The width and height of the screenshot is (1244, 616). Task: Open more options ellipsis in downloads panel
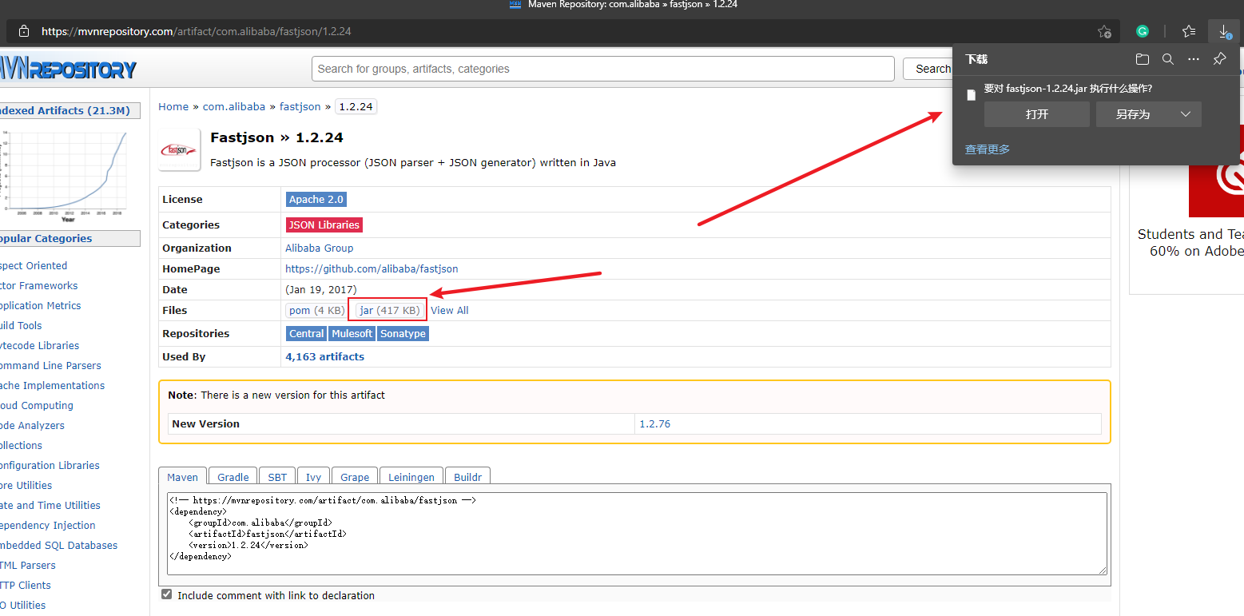pyautogui.click(x=1194, y=59)
